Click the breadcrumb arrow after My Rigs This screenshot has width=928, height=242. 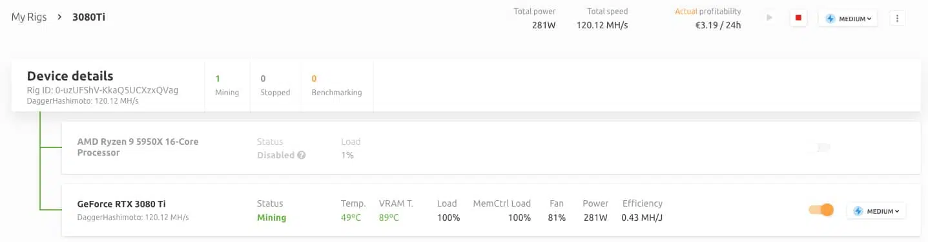59,17
